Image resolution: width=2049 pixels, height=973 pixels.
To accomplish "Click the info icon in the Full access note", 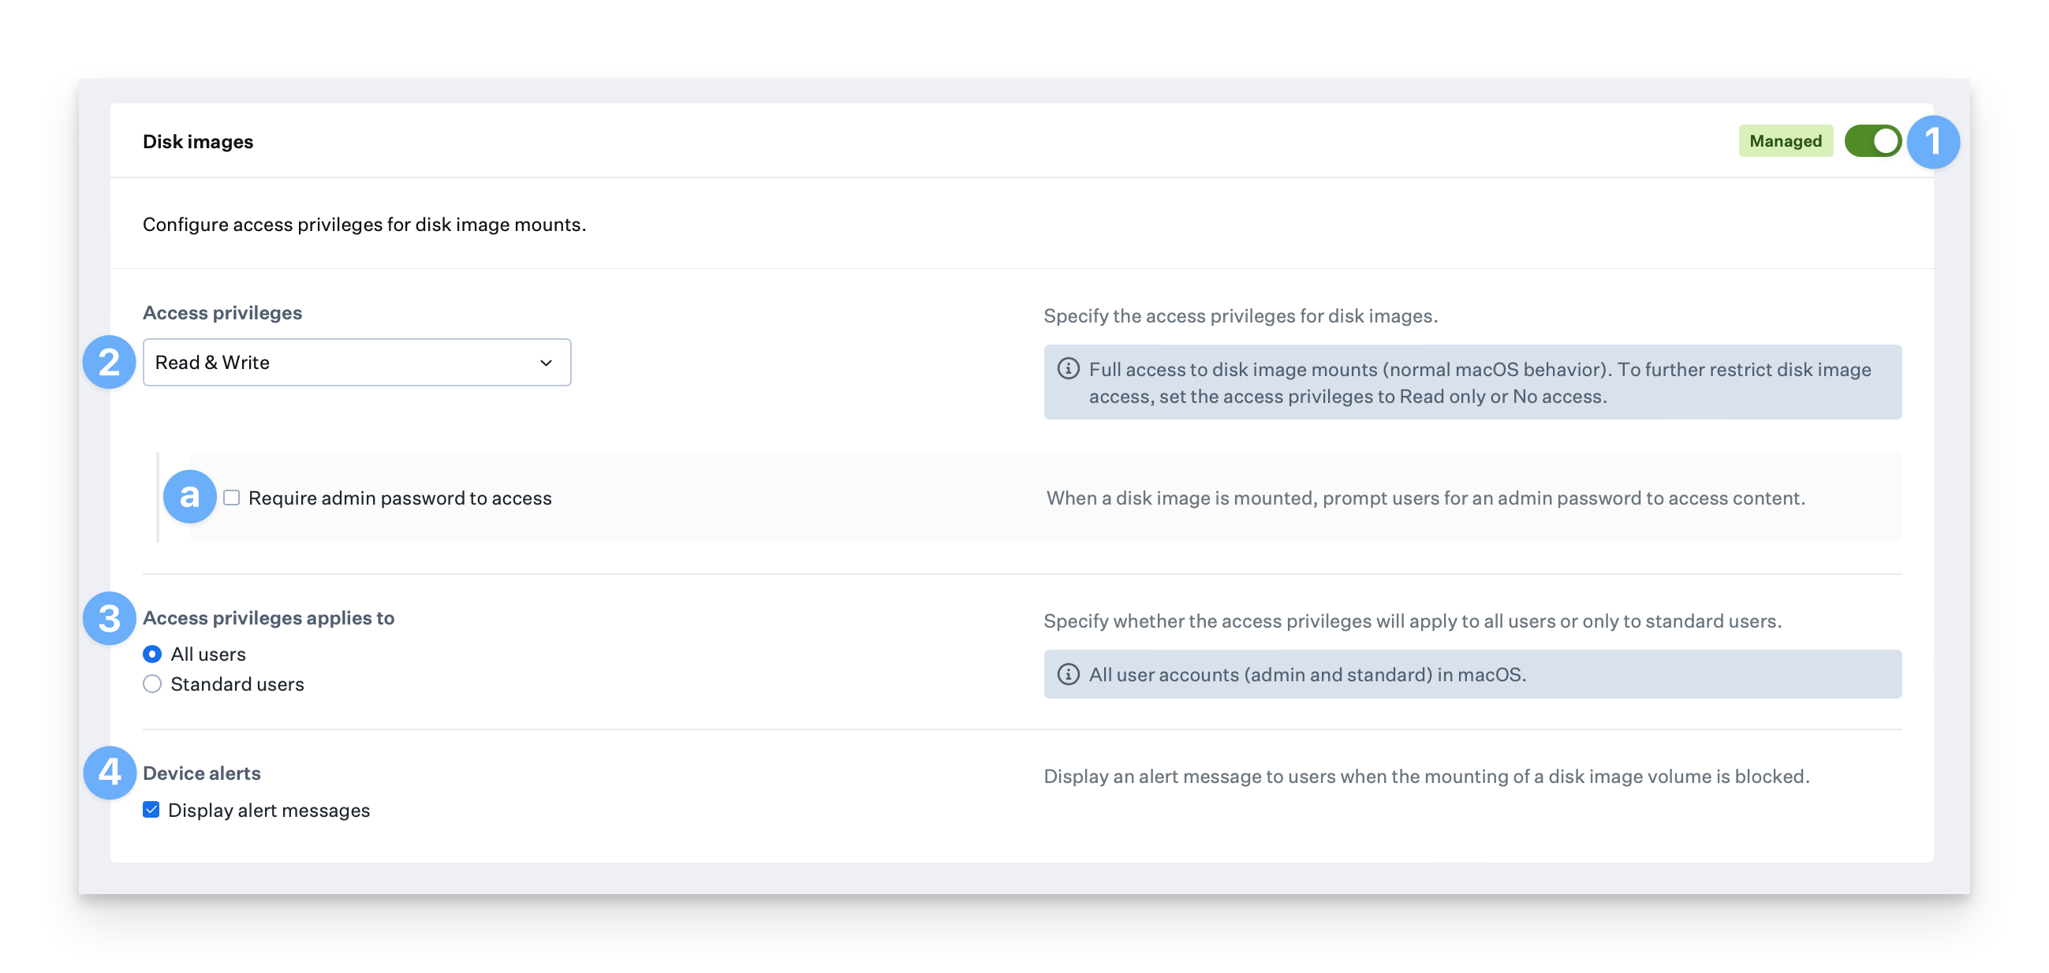I will (1067, 369).
